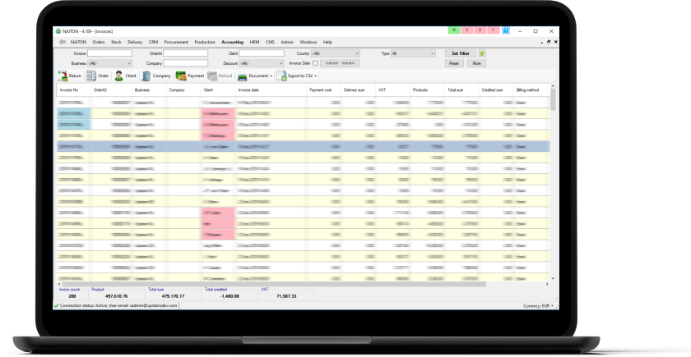Click the Total credited -1,480.00 value
Screen dimensions: 691x357
click(x=230, y=296)
